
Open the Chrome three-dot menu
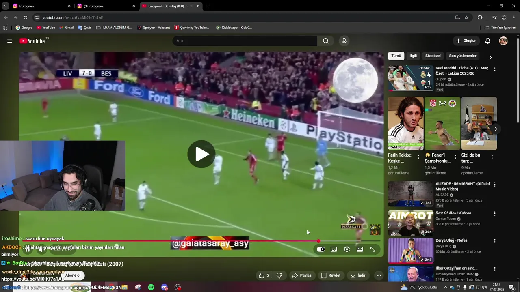(514, 17)
